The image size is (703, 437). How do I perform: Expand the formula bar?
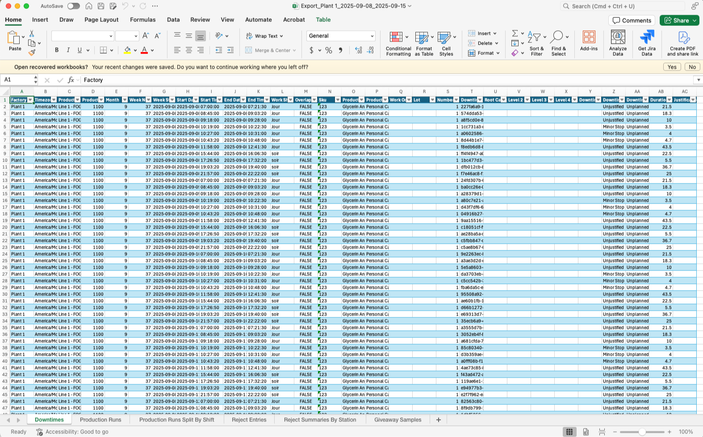tap(698, 80)
